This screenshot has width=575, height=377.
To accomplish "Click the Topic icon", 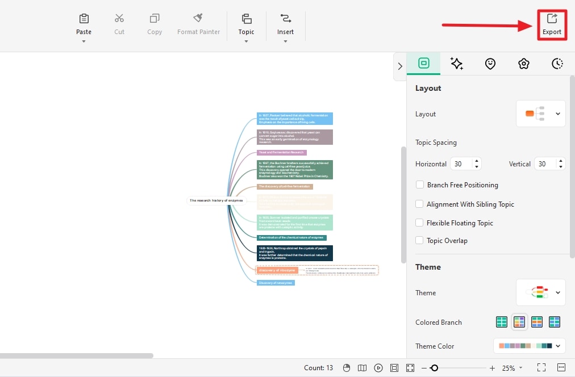I will point(247,18).
